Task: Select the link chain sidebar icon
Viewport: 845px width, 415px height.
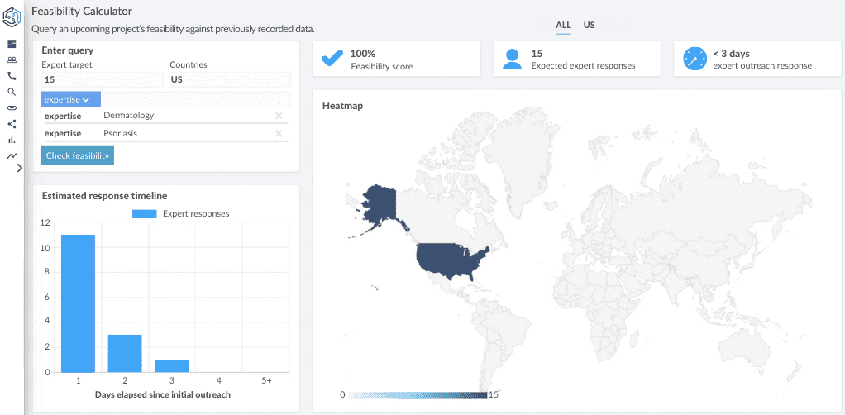Action: 12,107
